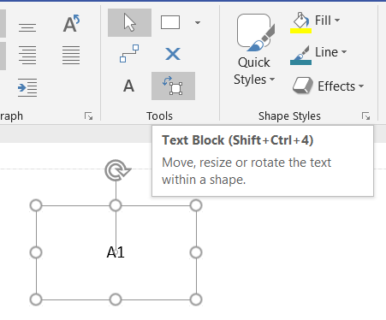Viewport: 386px width, 320px height.
Task: Select the Text tool letter A
Action: tap(128, 86)
